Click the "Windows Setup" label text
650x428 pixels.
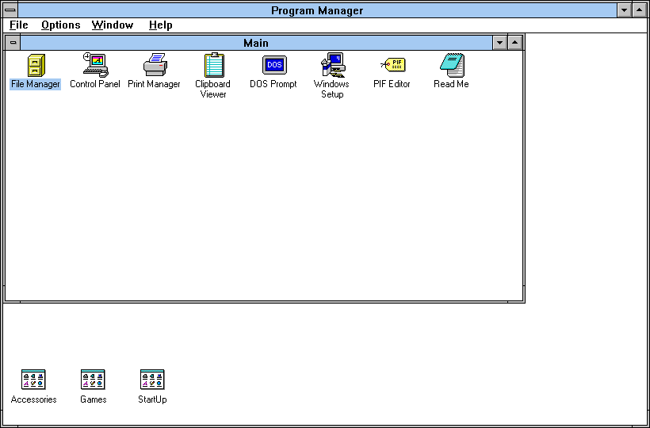331,89
